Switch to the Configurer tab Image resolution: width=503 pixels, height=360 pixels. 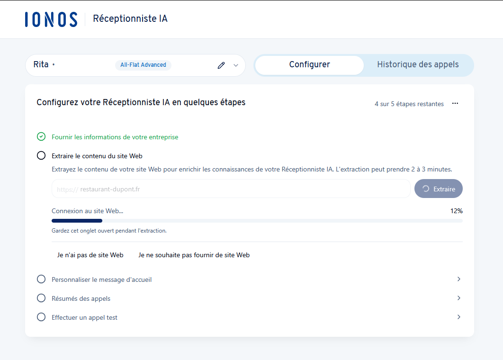pos(309,65)
